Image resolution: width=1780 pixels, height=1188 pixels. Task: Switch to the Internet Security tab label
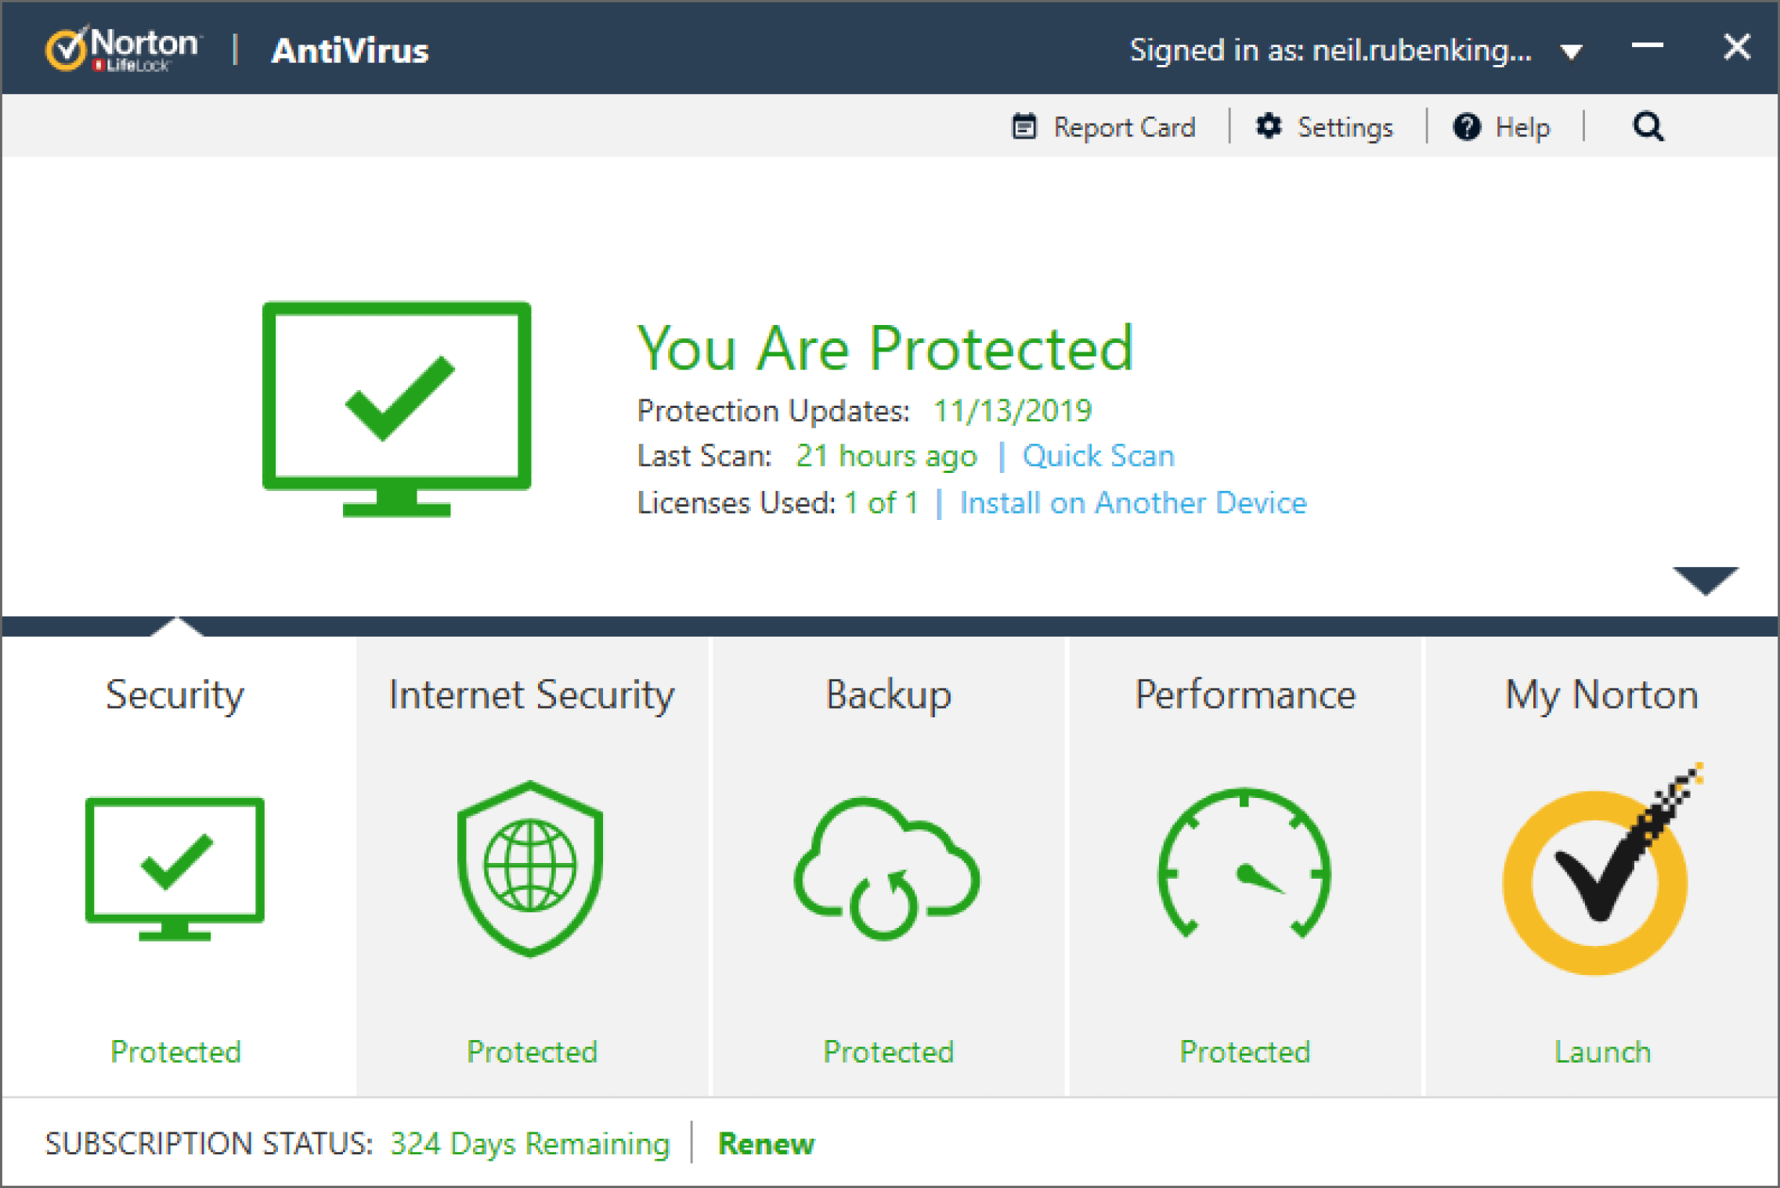[531, 695]
